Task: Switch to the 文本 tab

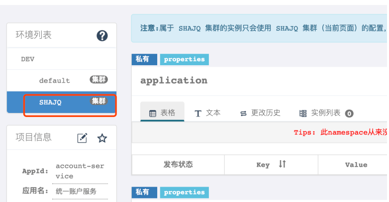Action: (x=207, y=113)
